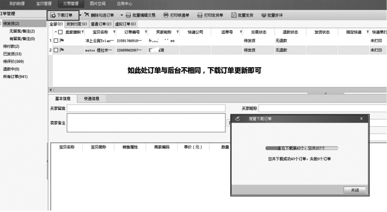Click 未打印 cell in order row 1

click(x=376, y=41)
